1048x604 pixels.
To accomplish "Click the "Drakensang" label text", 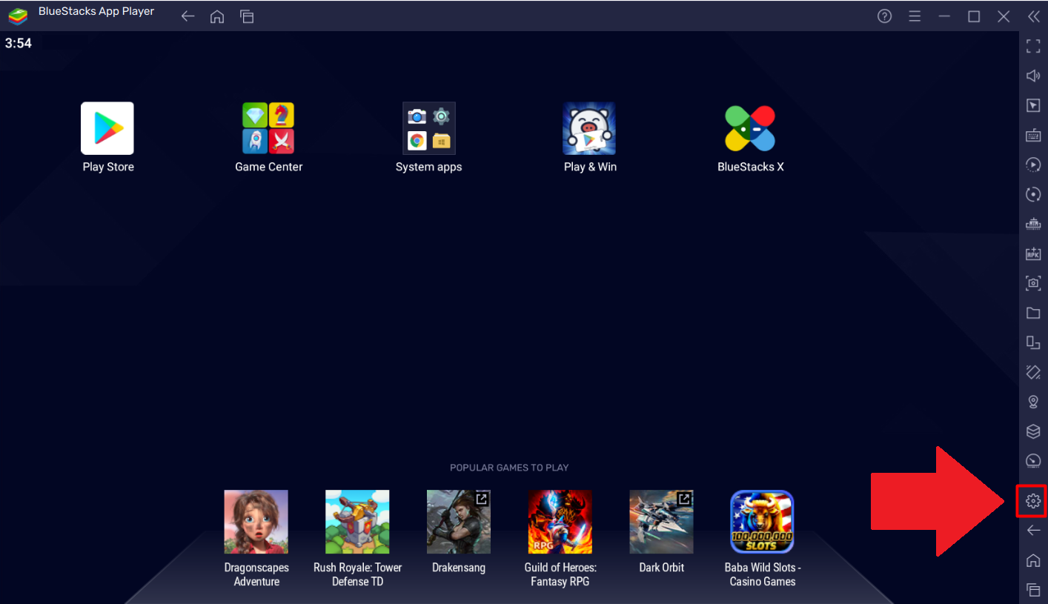I will (459, 568).
